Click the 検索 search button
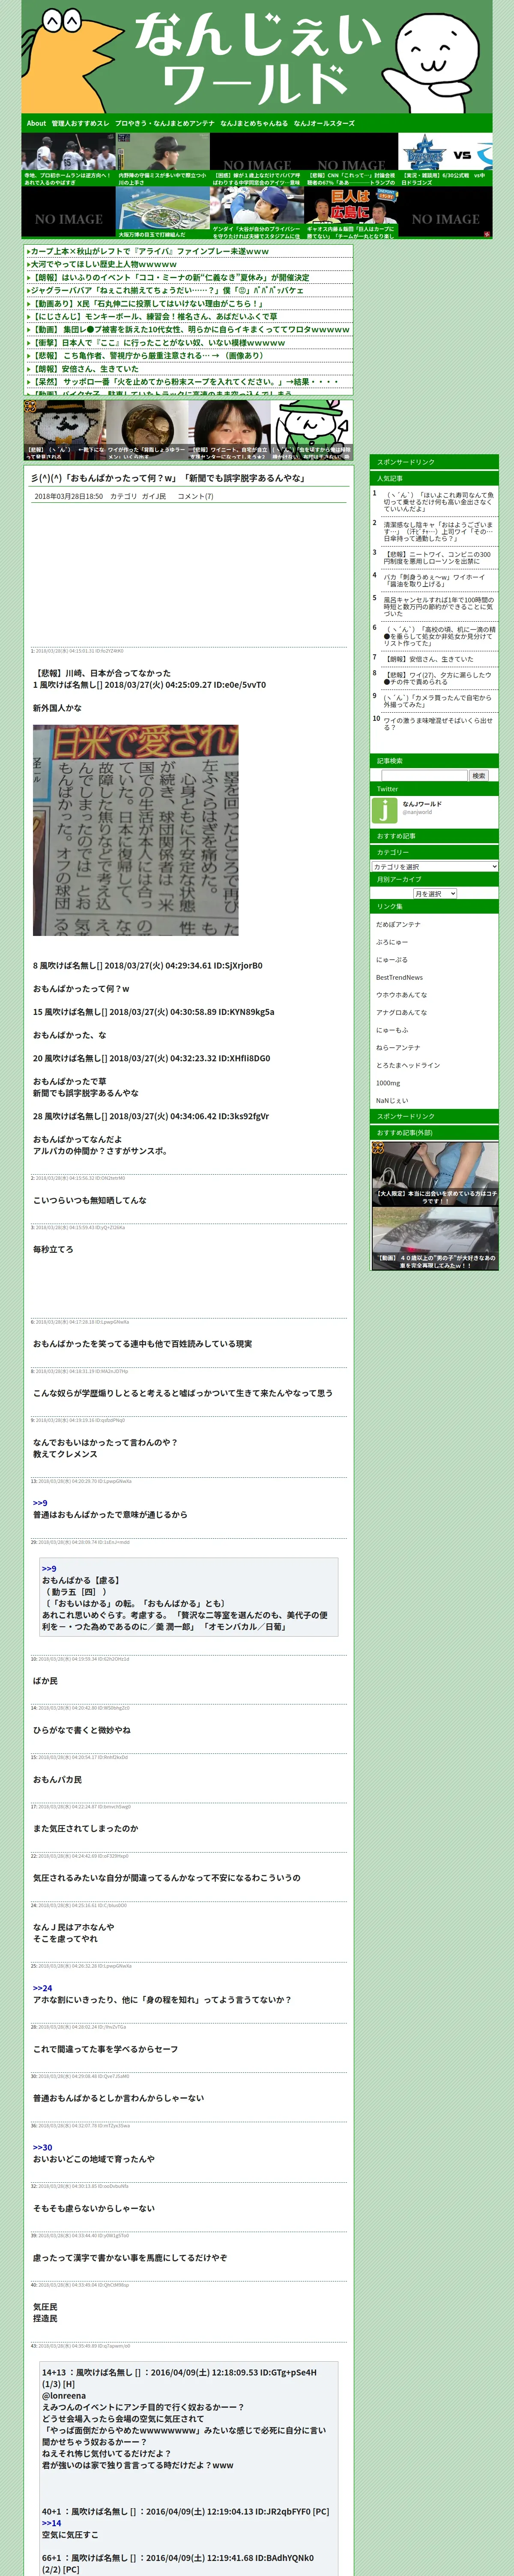The width and height of the screenshot is (514, 2576). coord(478,775)
